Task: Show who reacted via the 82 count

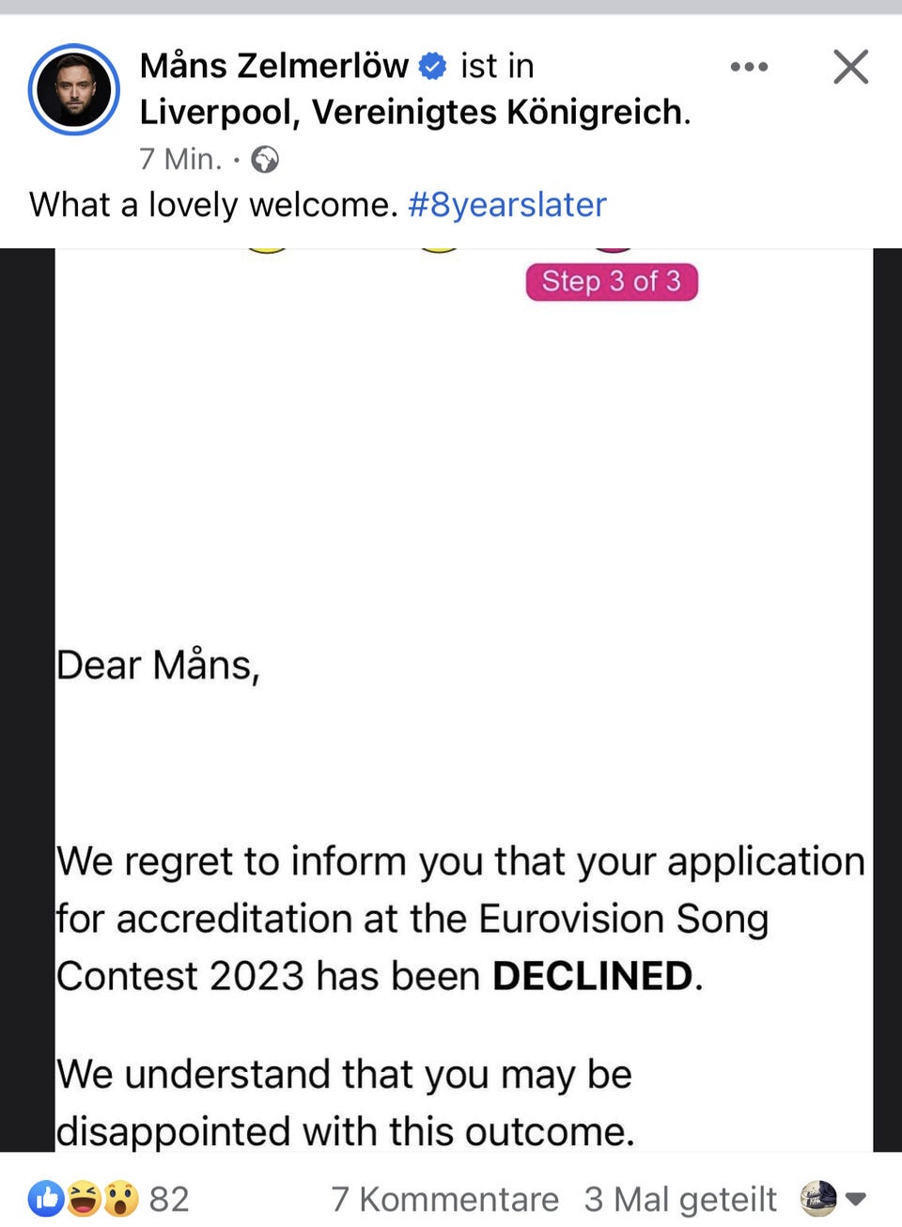Action: click(x=169, y=1199)
